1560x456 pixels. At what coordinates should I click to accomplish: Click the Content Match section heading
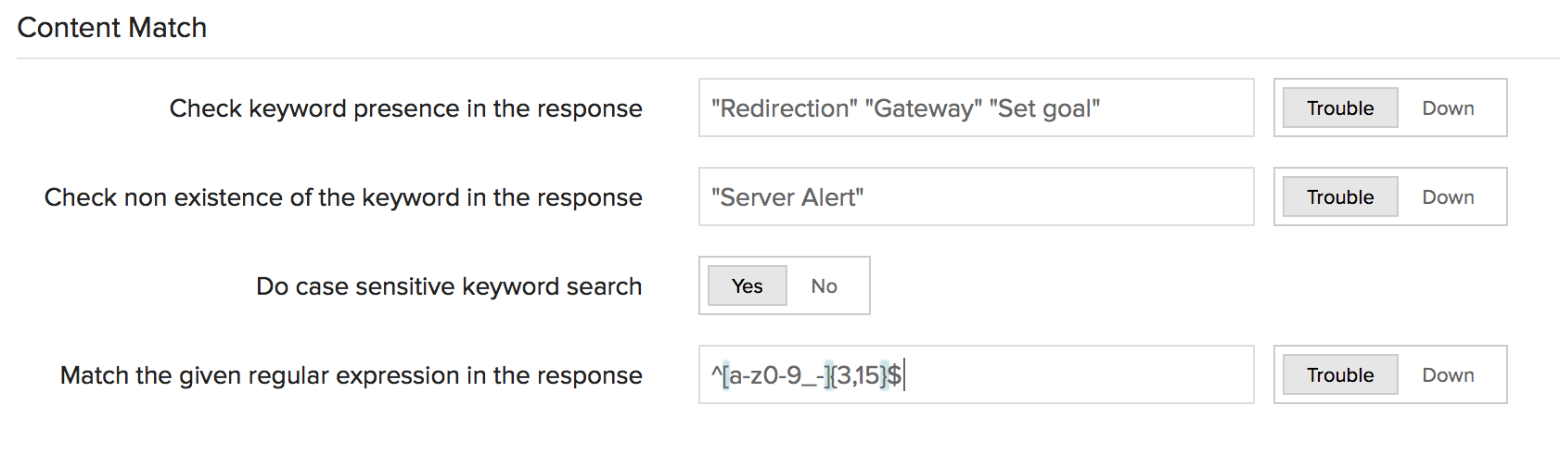(112, 28)
